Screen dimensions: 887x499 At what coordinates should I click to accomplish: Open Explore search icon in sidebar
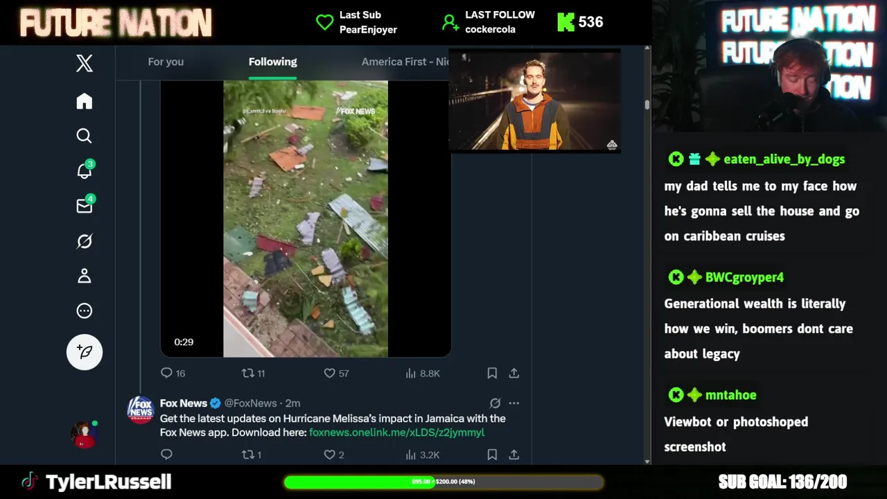point(84,136)
